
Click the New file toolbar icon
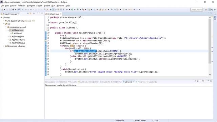(x=2, y=9)
